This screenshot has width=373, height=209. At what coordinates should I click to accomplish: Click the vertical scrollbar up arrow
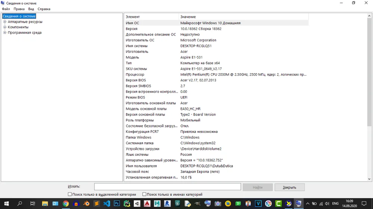click(x=369, y=16)
